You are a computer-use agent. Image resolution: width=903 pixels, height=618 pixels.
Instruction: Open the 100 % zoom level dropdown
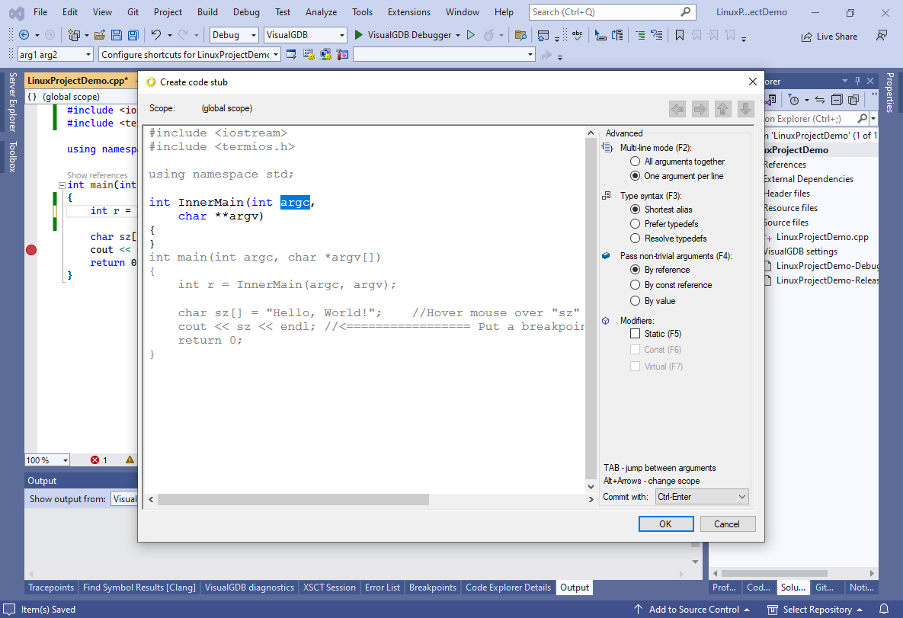(65, 460)
